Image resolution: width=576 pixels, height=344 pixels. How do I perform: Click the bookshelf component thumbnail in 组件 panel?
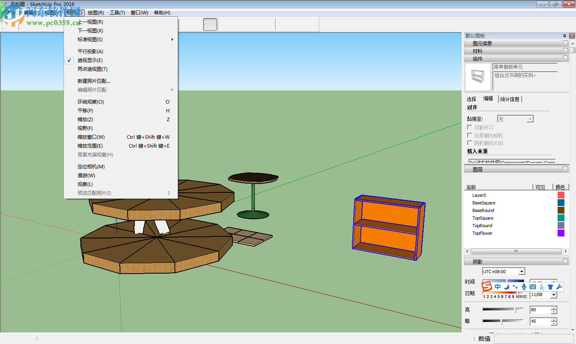tap(478, 76)
